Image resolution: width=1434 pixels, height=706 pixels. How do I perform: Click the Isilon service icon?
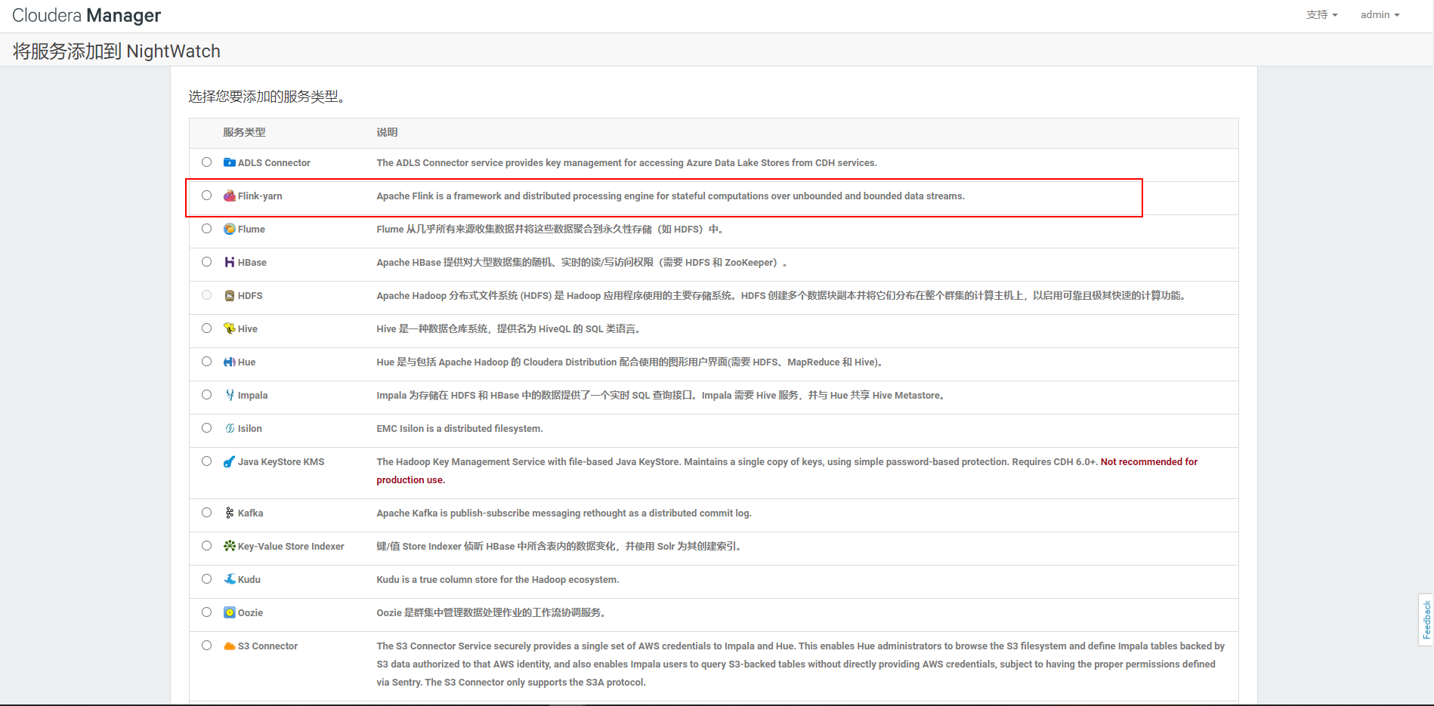coord(230,428)
